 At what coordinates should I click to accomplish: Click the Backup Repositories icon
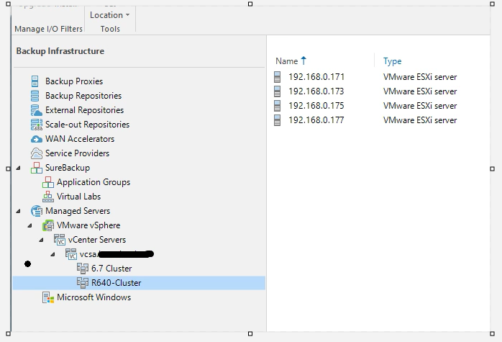click(x=36, y=96)
